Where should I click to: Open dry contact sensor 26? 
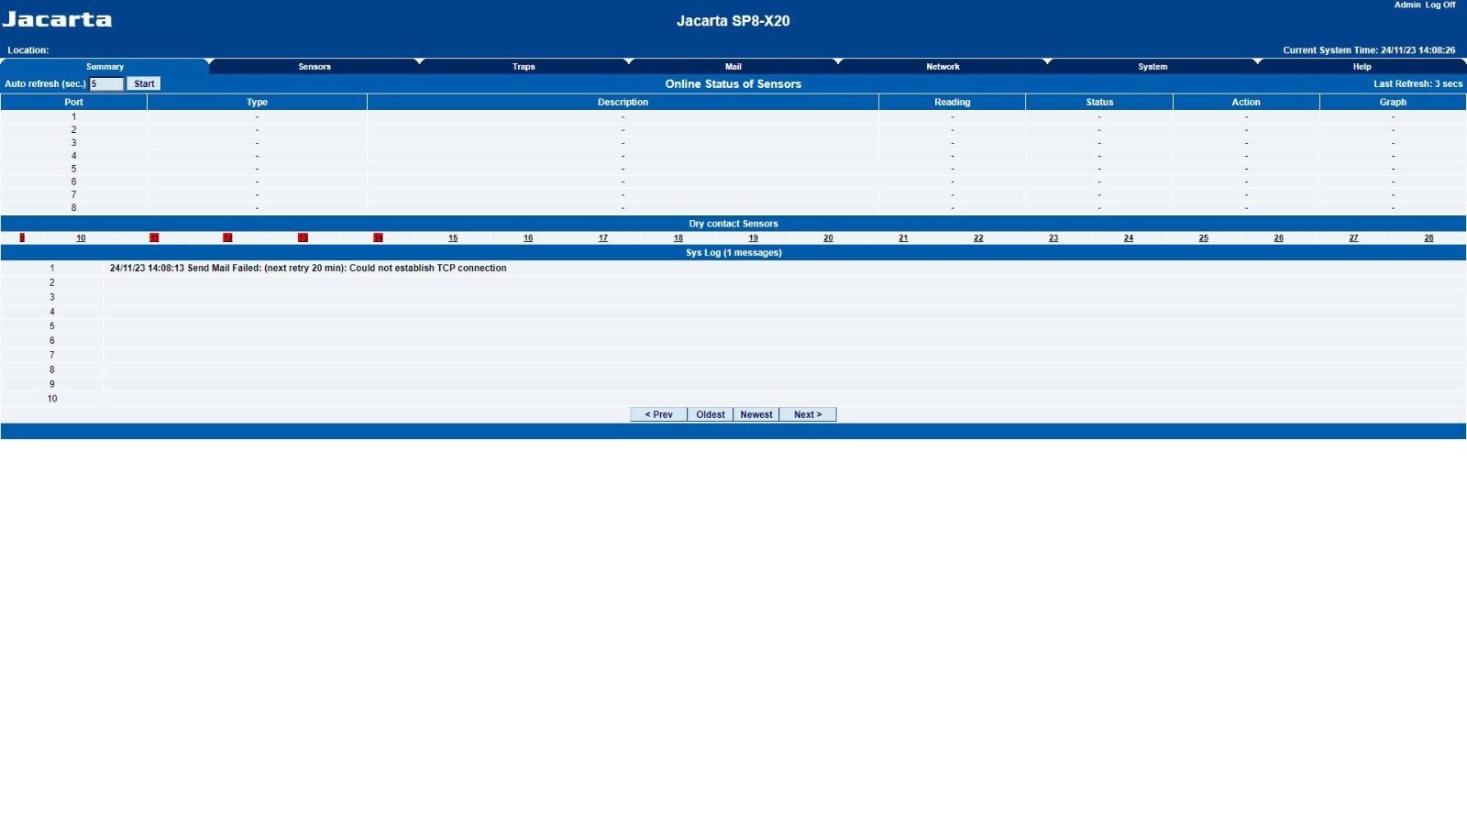click(1279, 238)
